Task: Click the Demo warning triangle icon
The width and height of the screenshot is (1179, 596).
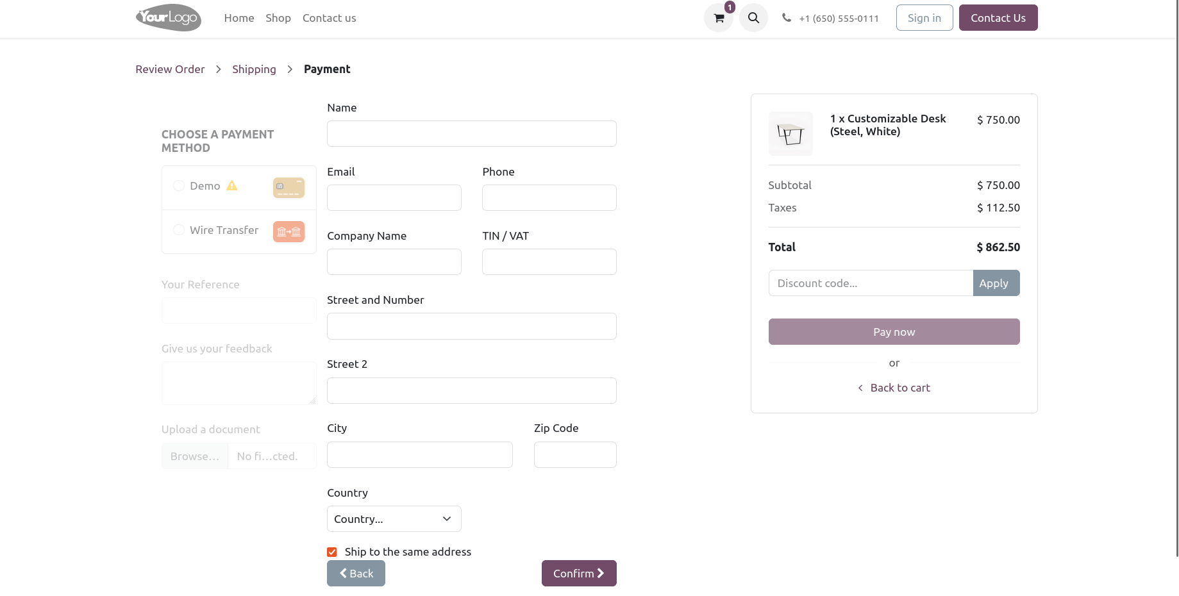Action: pyautogui.click(x=232, y=186)
